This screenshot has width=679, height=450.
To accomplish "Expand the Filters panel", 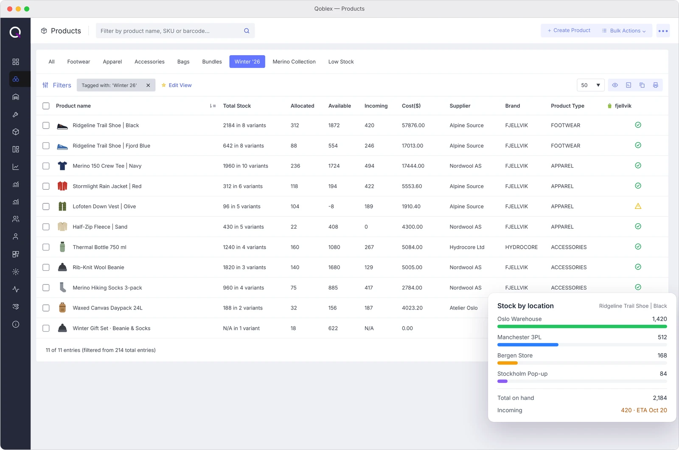I will pyautogui.click(x=57, y=85).
